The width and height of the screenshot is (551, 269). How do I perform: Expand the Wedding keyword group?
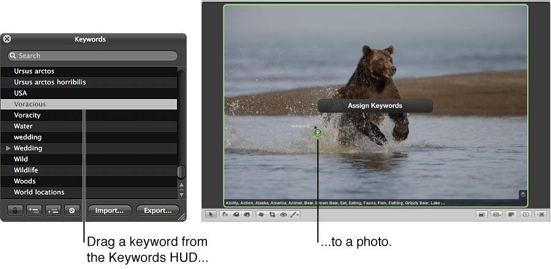9,149
